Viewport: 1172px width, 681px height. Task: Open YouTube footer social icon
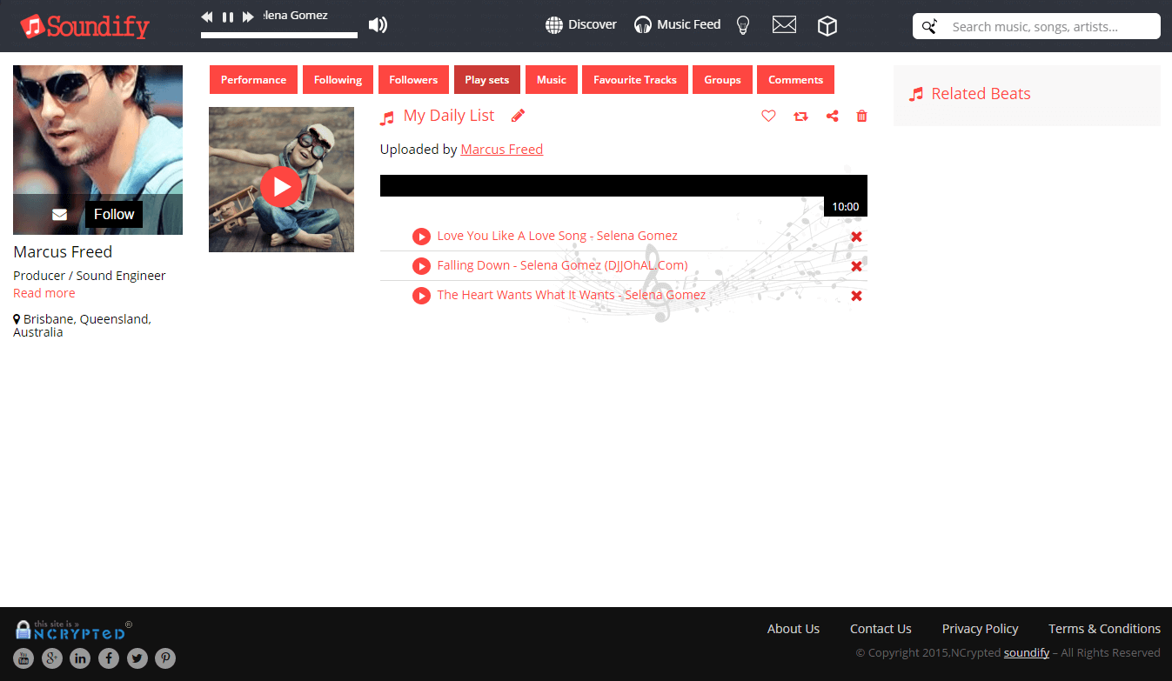tap(23, 658)
